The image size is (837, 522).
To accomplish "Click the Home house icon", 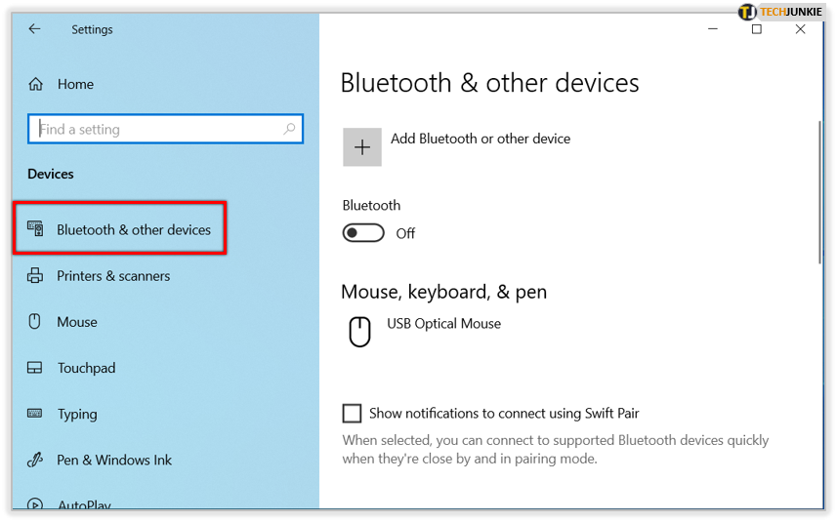I will pyautogui.click(x=36, y=84).
